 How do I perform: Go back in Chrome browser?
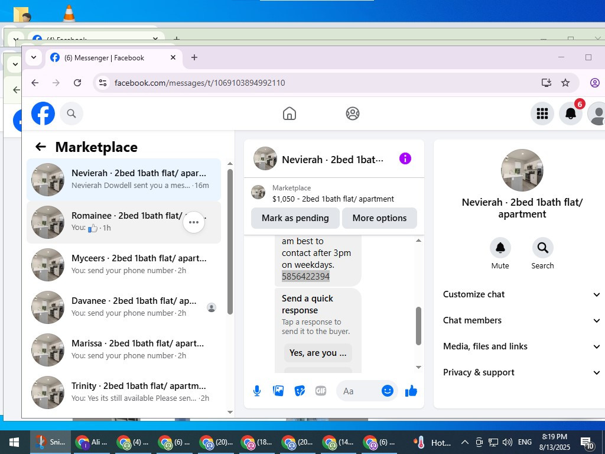tap(35, 83)
